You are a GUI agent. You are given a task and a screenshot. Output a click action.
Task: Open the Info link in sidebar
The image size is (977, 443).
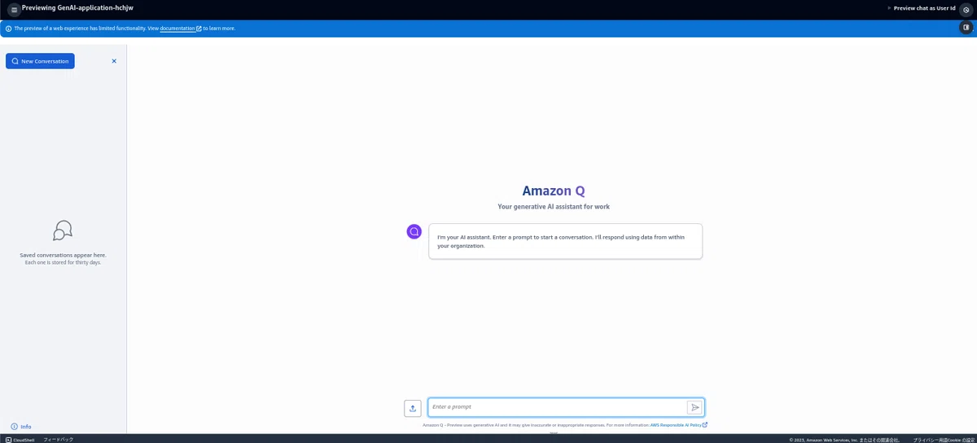[21, 427]
